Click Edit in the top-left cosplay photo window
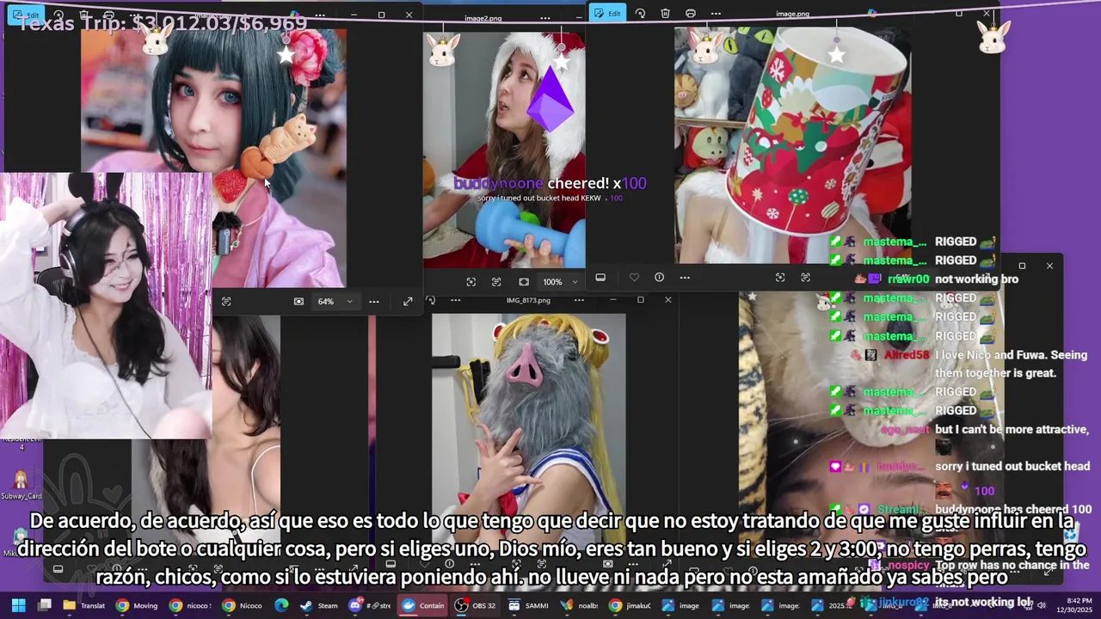 (x=26, y=15)
